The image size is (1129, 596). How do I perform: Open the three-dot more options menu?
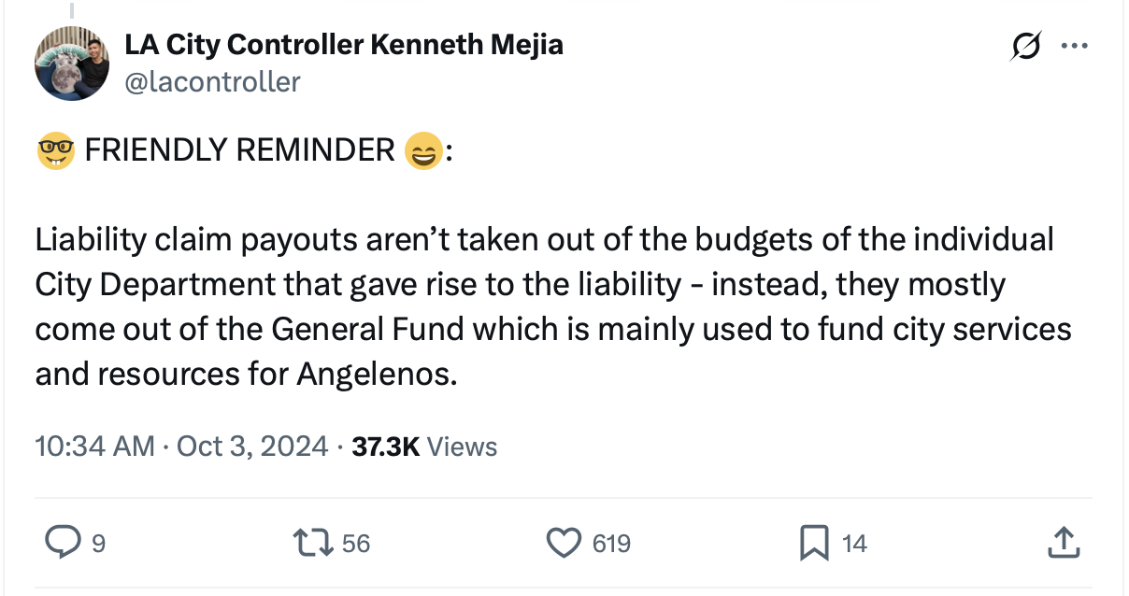tap(1075, 47)
